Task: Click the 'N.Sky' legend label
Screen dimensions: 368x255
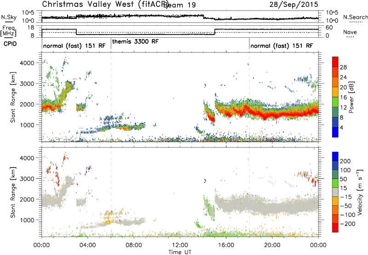Action: pyautogui.click(x=9, y=17)
